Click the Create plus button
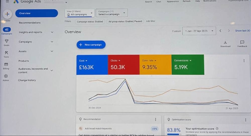The height and width of the screenshot is (136, 251). (x=7, y=14)
